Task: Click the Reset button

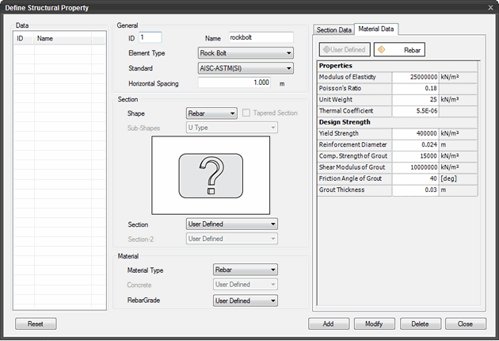Action: click(x=36, y=324)
